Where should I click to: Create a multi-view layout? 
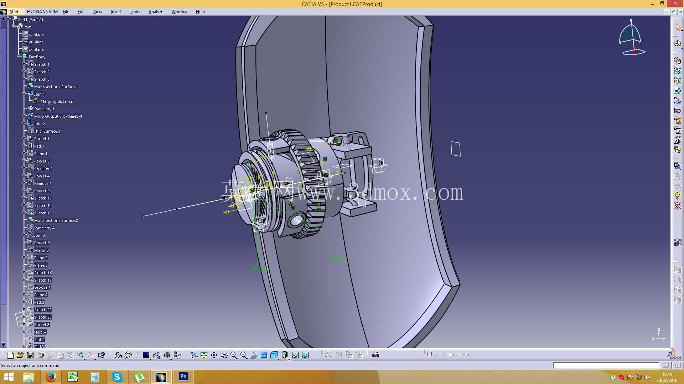coord(264,355)
